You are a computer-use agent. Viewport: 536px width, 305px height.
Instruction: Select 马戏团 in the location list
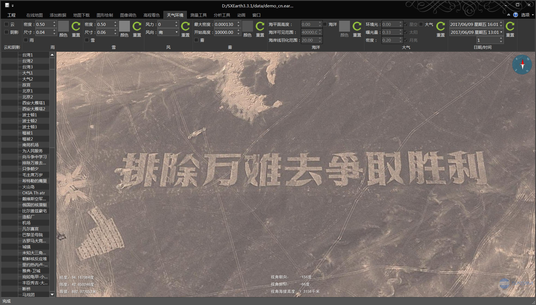pos(28,295)
